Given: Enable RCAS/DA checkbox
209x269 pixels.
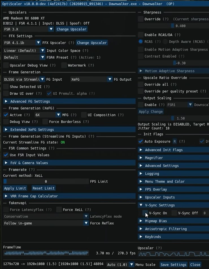Looking at the screenshot, I should pos(141,35).
